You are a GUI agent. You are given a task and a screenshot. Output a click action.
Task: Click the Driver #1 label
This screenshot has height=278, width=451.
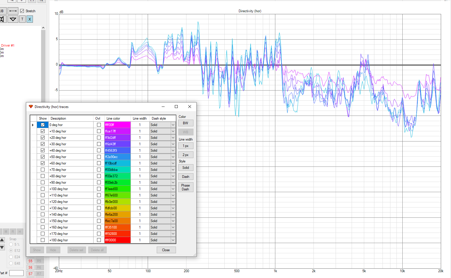click(x=8, y=45)
